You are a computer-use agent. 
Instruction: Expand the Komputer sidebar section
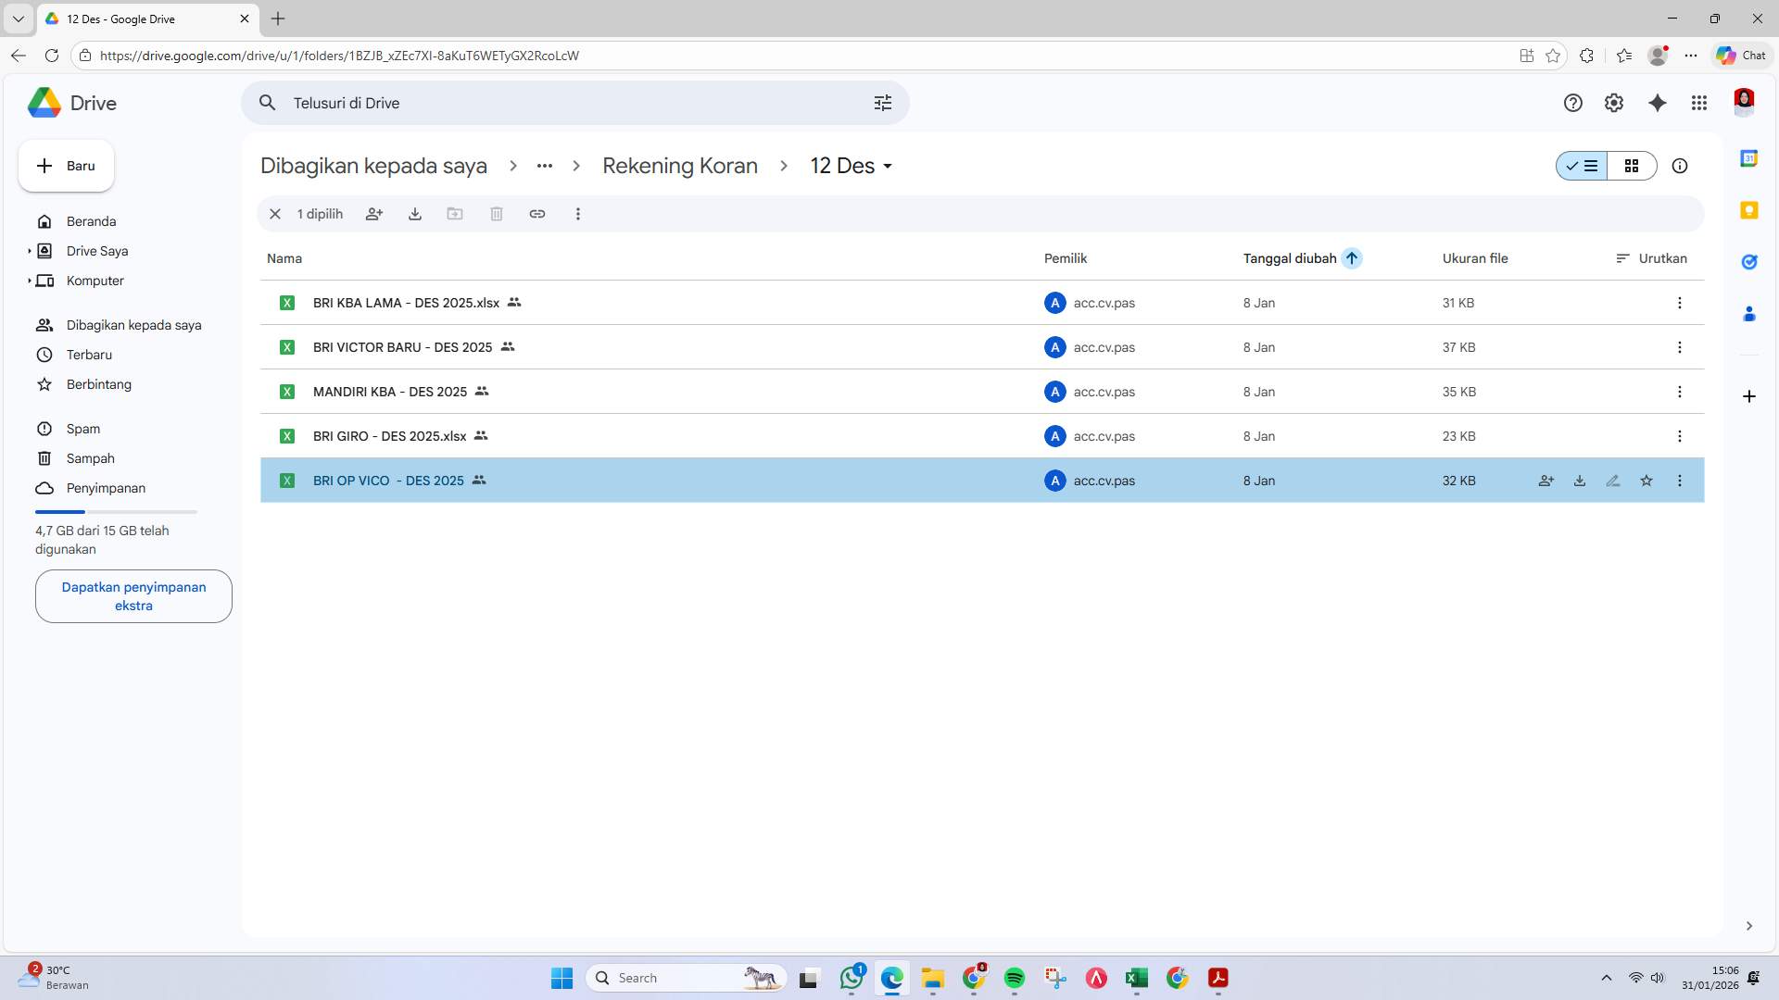pos(31,281)
